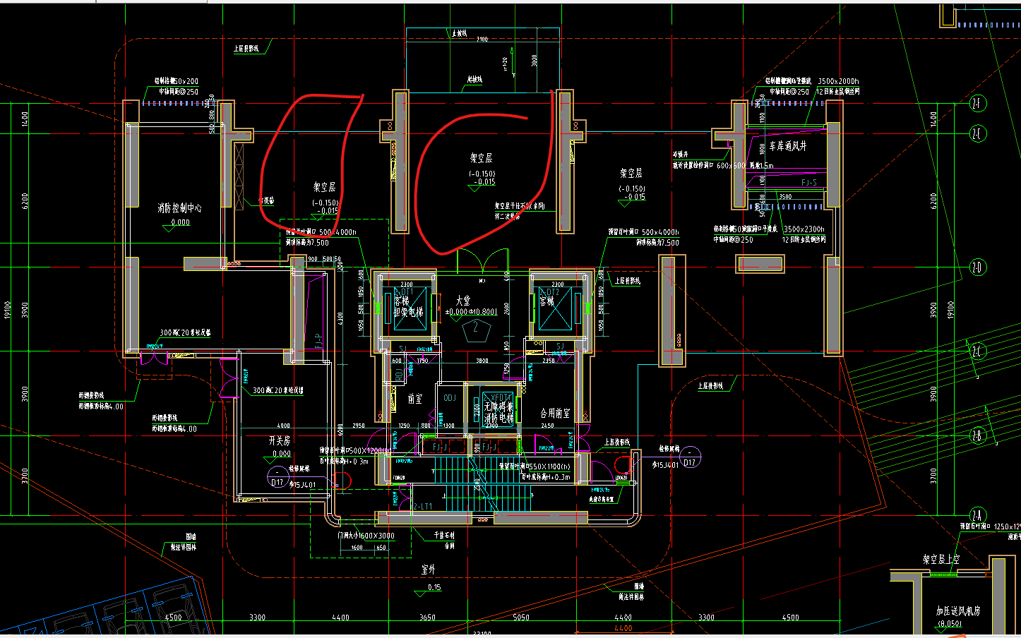Viewport: 1021px width, 638px height.
Task: Select the 0.15 elevation under 室外
Action: point(434,587)
